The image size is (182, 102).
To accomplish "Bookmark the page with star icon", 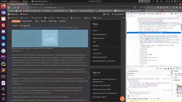I will tap(144, 8).
